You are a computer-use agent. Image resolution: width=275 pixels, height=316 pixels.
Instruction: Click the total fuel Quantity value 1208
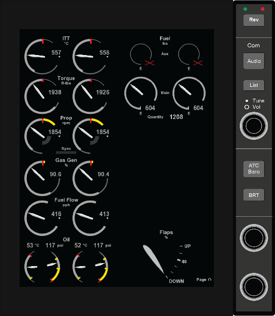click(176, 117)
